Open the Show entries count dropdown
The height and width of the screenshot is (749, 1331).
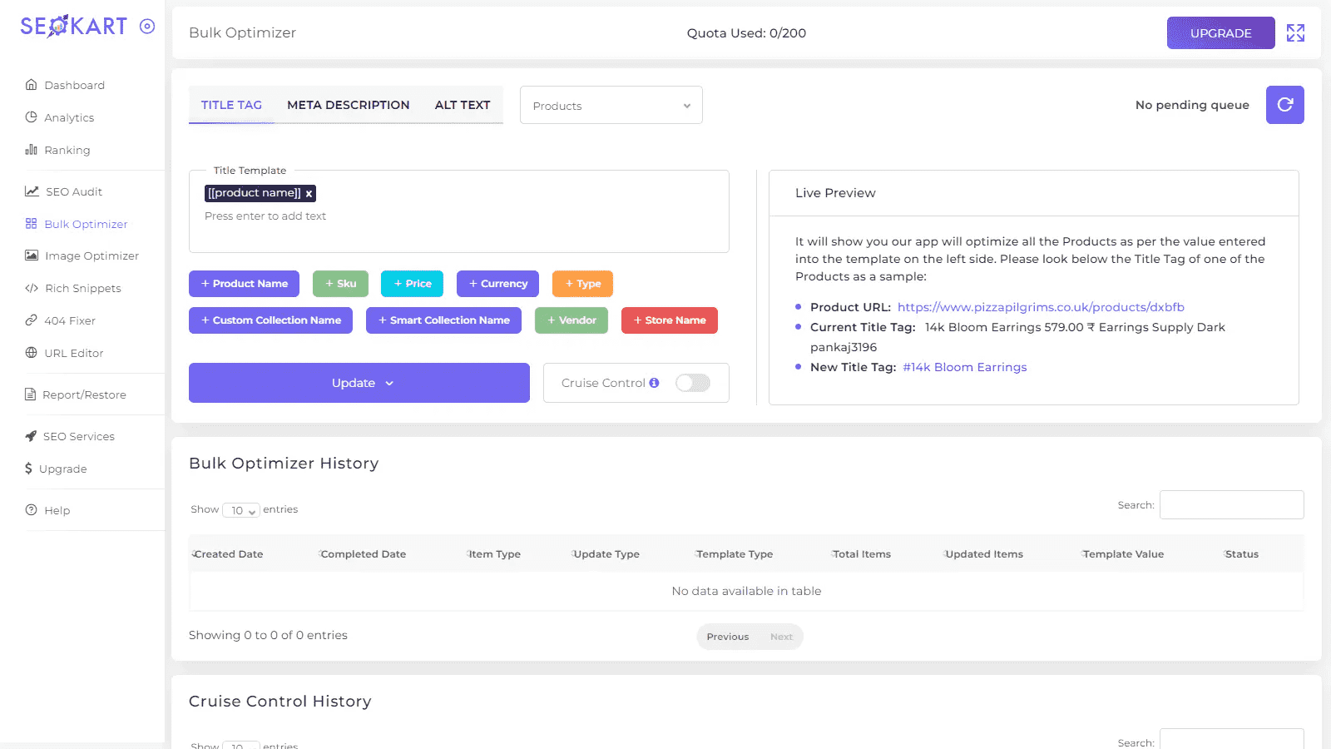241,510
